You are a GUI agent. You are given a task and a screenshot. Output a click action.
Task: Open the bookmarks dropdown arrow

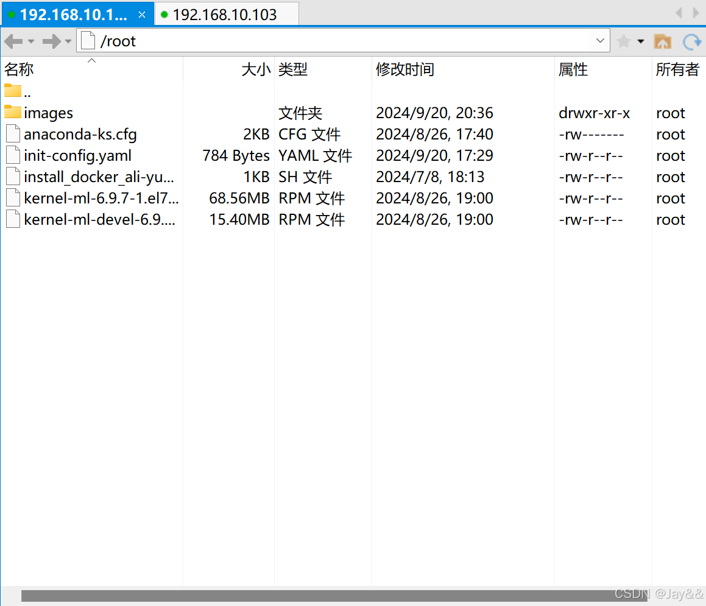pos(641,41)
